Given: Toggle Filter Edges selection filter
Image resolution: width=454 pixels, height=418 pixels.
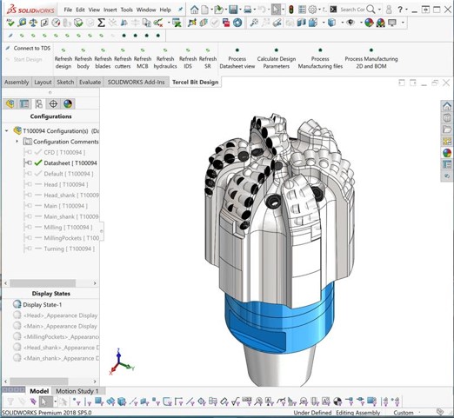Looking at the screenshot, I should coord(88,401).
